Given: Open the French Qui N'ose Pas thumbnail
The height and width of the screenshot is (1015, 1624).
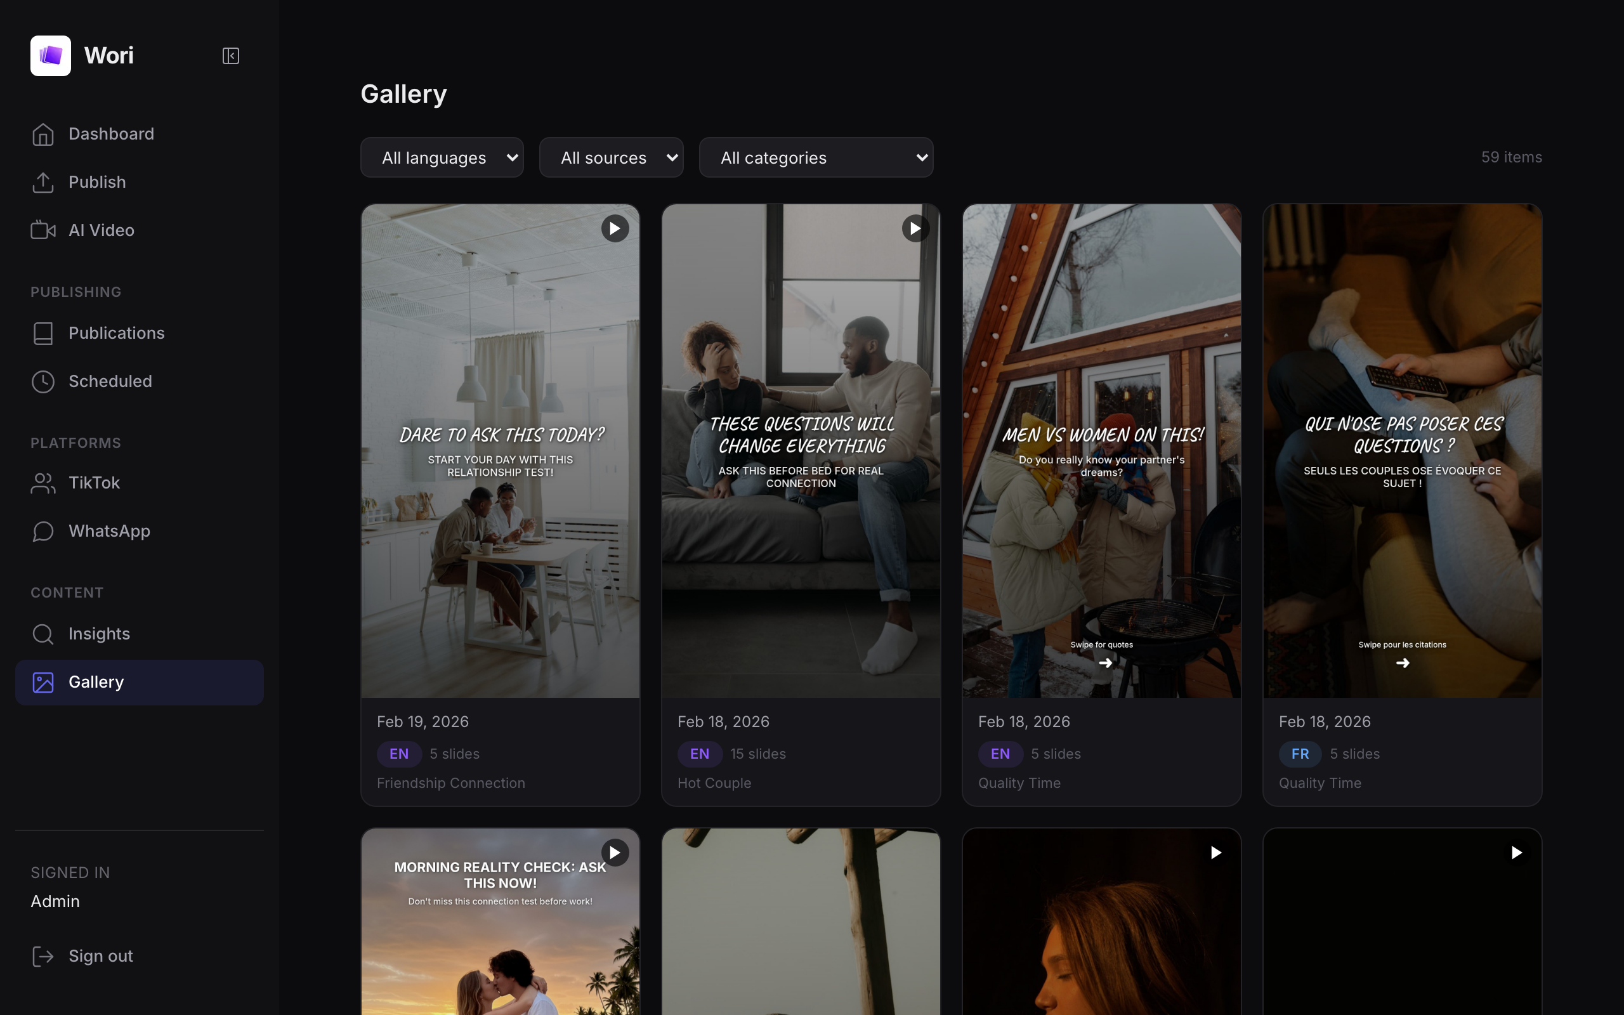Looking at the screenshot, I should [x=1402, y=450].
